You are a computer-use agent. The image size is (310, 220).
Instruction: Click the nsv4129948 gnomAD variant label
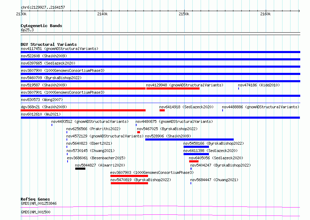(185, 85)
